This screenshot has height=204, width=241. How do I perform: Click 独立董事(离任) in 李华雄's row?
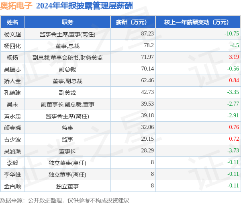coord(67,175)
